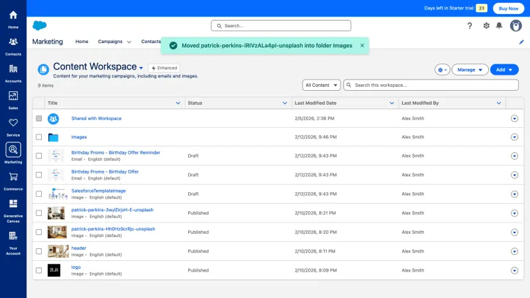530x298 pixels.
Task: Click the patrick-perkins-3wylDrjxH-E-unsplash thumbnail
Action: (56, 213)
